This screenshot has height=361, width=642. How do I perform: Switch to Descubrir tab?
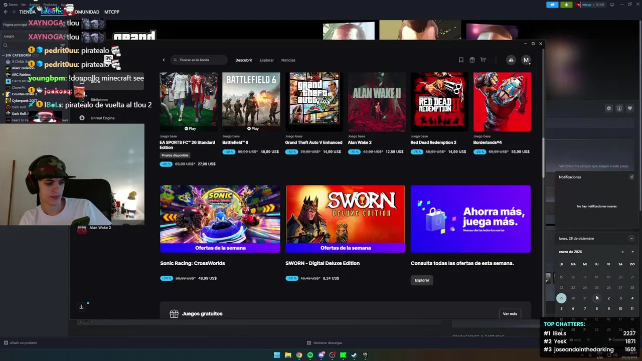(x=244, y=60)
